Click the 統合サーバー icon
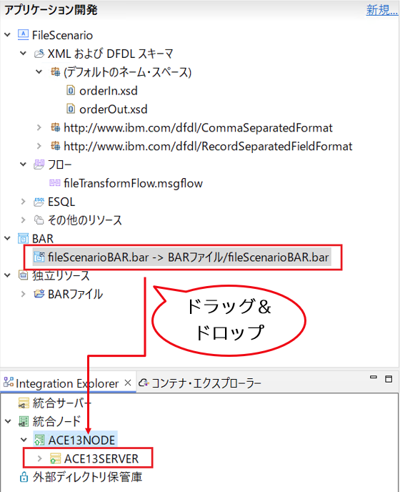400x492 pixels. click(x=24, y=403)
